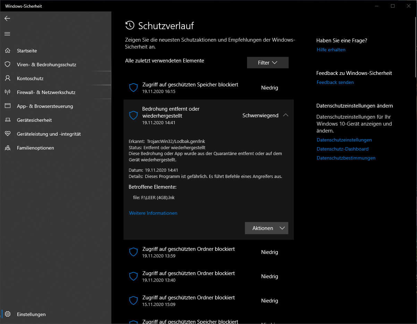Click the Einstellungen gear icon
The image size is (417, 324).
8,314
